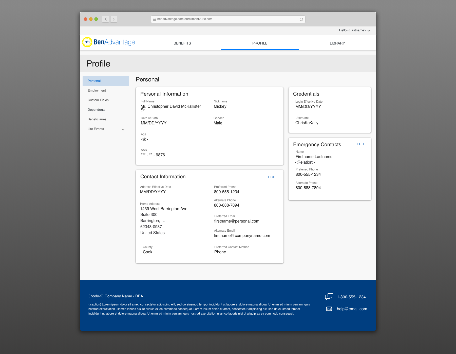Click the help@email.com footer link

(352, 309)
